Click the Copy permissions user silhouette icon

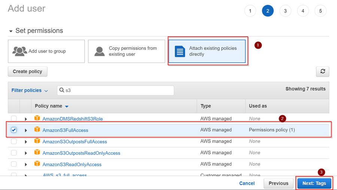(x=100, y=51)
